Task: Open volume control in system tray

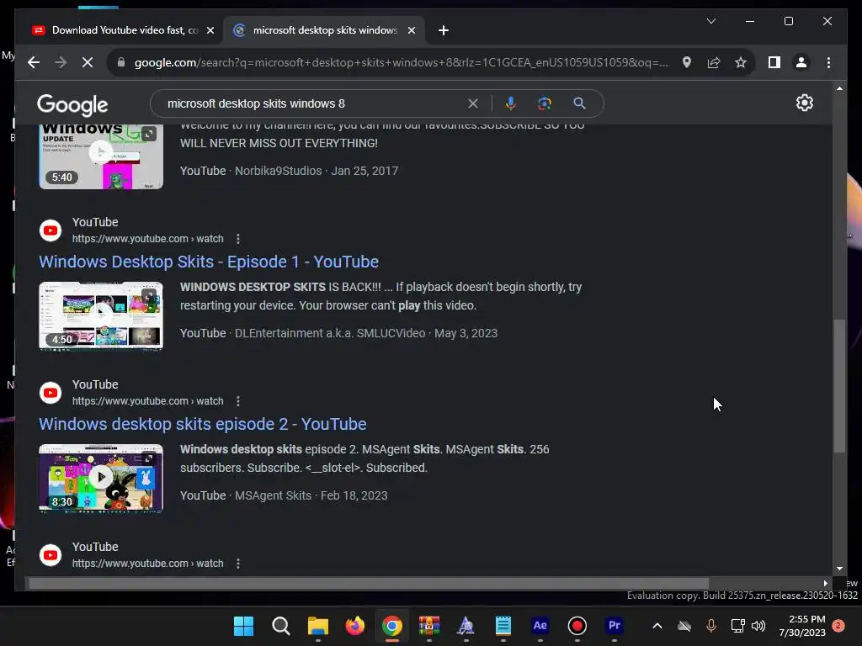Action: [758, 626]
